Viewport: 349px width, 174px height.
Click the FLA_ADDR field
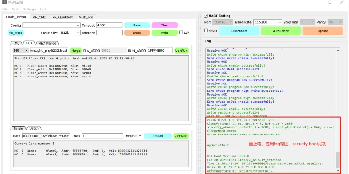tap(114, 51)
